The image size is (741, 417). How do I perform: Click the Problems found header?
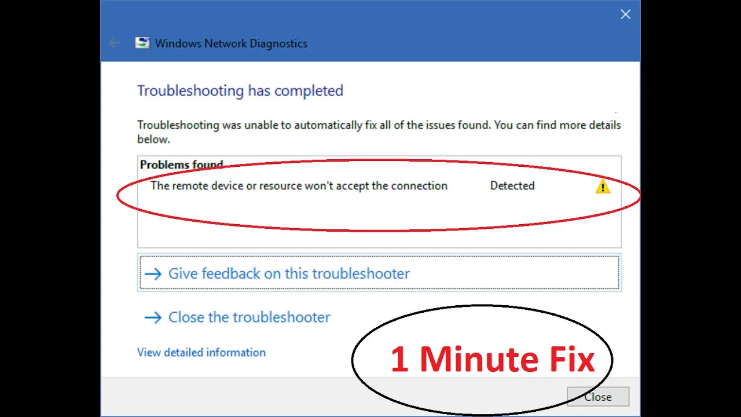[x=181, y=164]
